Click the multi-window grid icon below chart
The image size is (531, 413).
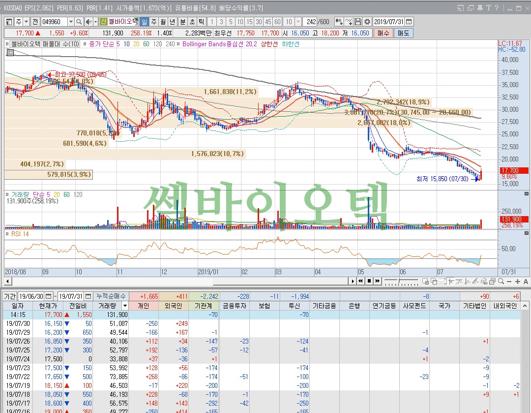[x=426, y=281]
